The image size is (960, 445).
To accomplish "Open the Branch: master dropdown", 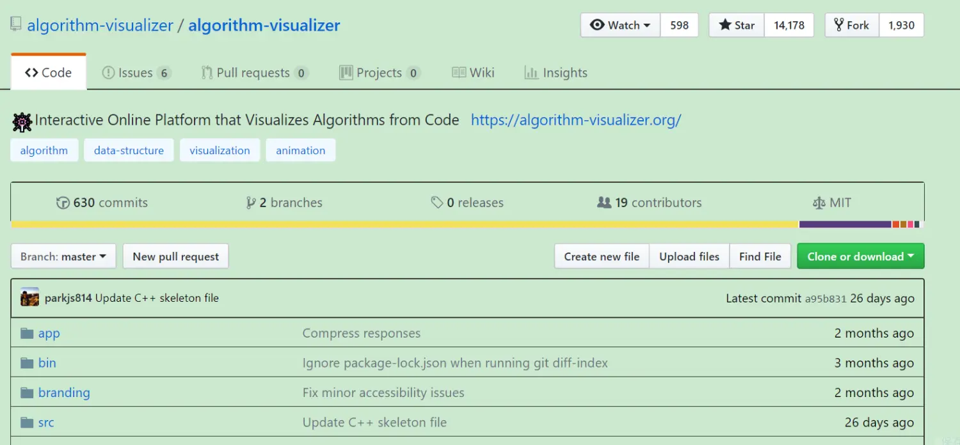I will pyautogui.click(x=63, y=256).
